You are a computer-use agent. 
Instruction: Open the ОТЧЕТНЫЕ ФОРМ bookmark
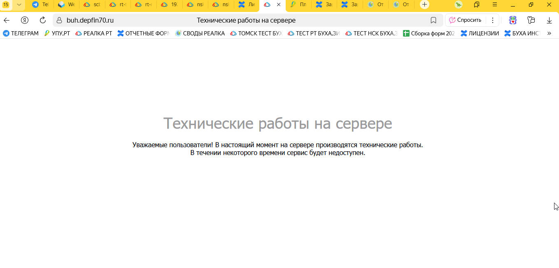143,33
